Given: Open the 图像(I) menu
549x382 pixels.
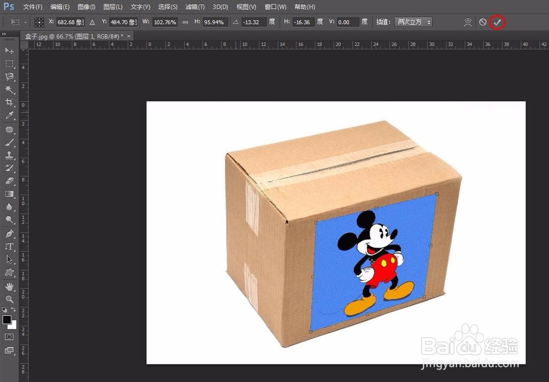Looking at the screenshot, I should point(87,7).
